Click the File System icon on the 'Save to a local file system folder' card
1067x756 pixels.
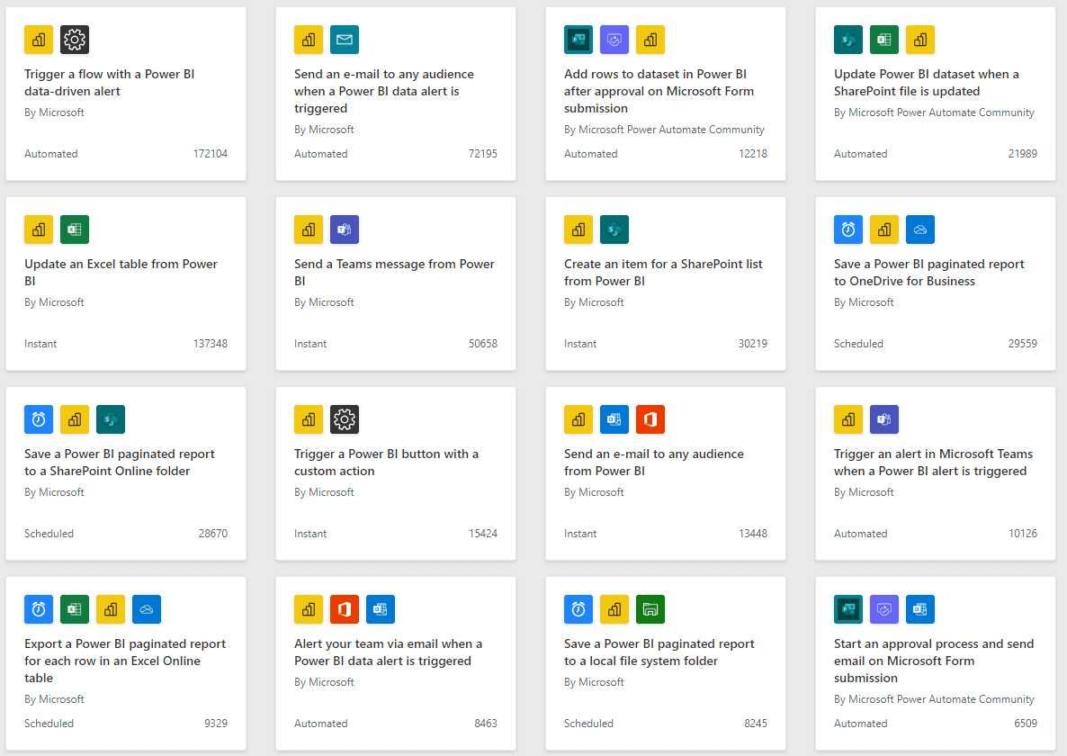(650, 609)
